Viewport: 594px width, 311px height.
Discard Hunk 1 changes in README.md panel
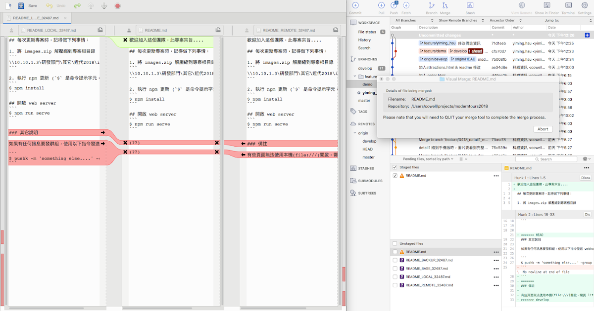pos(586,177)
